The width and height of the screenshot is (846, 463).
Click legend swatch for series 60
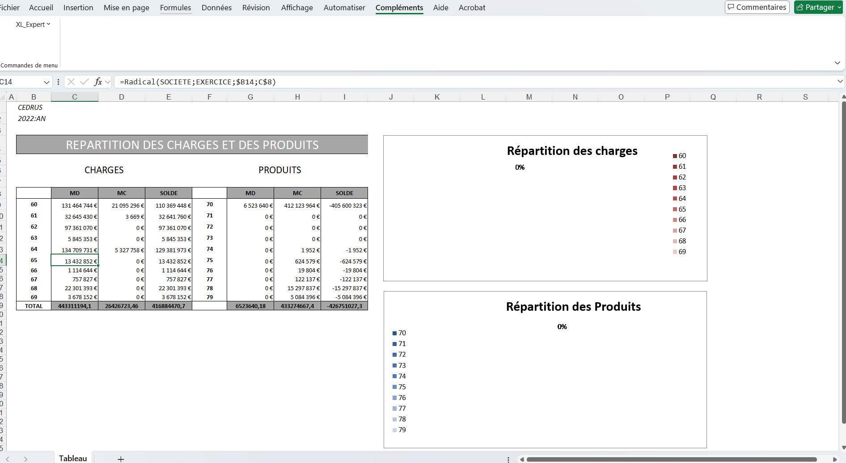click(x=675, y=156)
